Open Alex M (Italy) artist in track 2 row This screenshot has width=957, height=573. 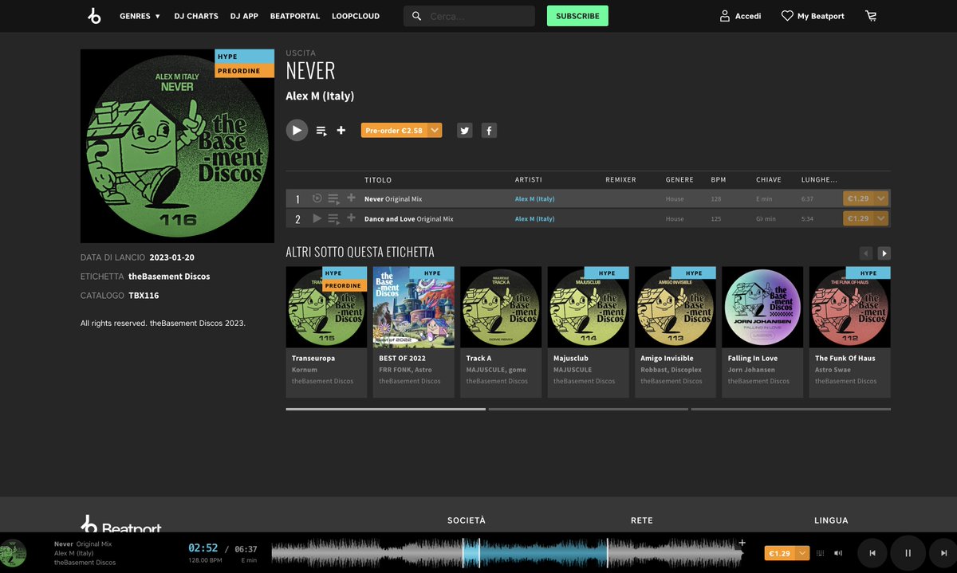click(x=534, y=219)
